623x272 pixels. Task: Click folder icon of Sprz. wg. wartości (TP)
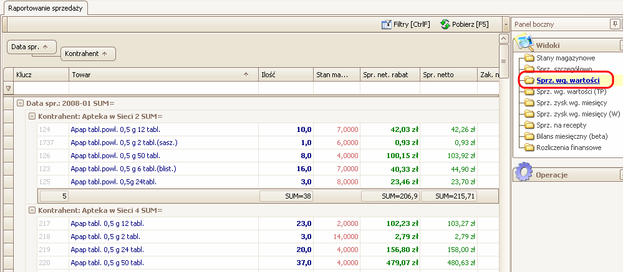coord(529,91)
